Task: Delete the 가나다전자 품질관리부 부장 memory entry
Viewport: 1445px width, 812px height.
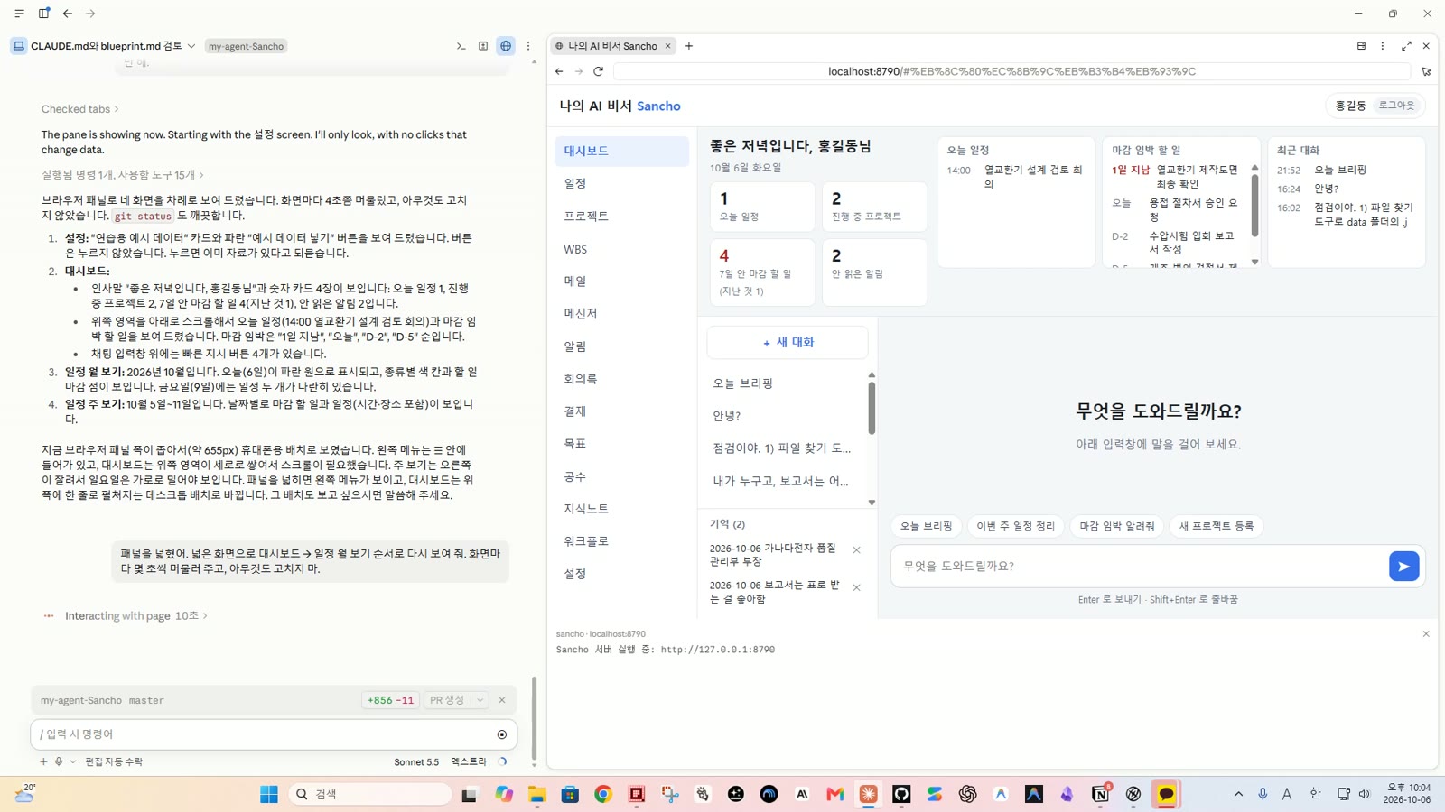Action: [x=857, y=549]
